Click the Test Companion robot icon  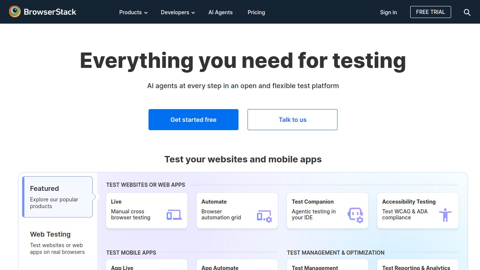click(x=355, y=215)
